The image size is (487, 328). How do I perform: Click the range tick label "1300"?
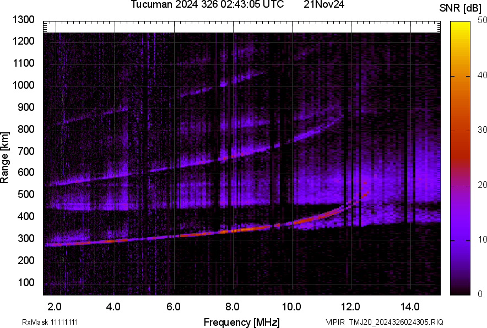click(23, 20)
